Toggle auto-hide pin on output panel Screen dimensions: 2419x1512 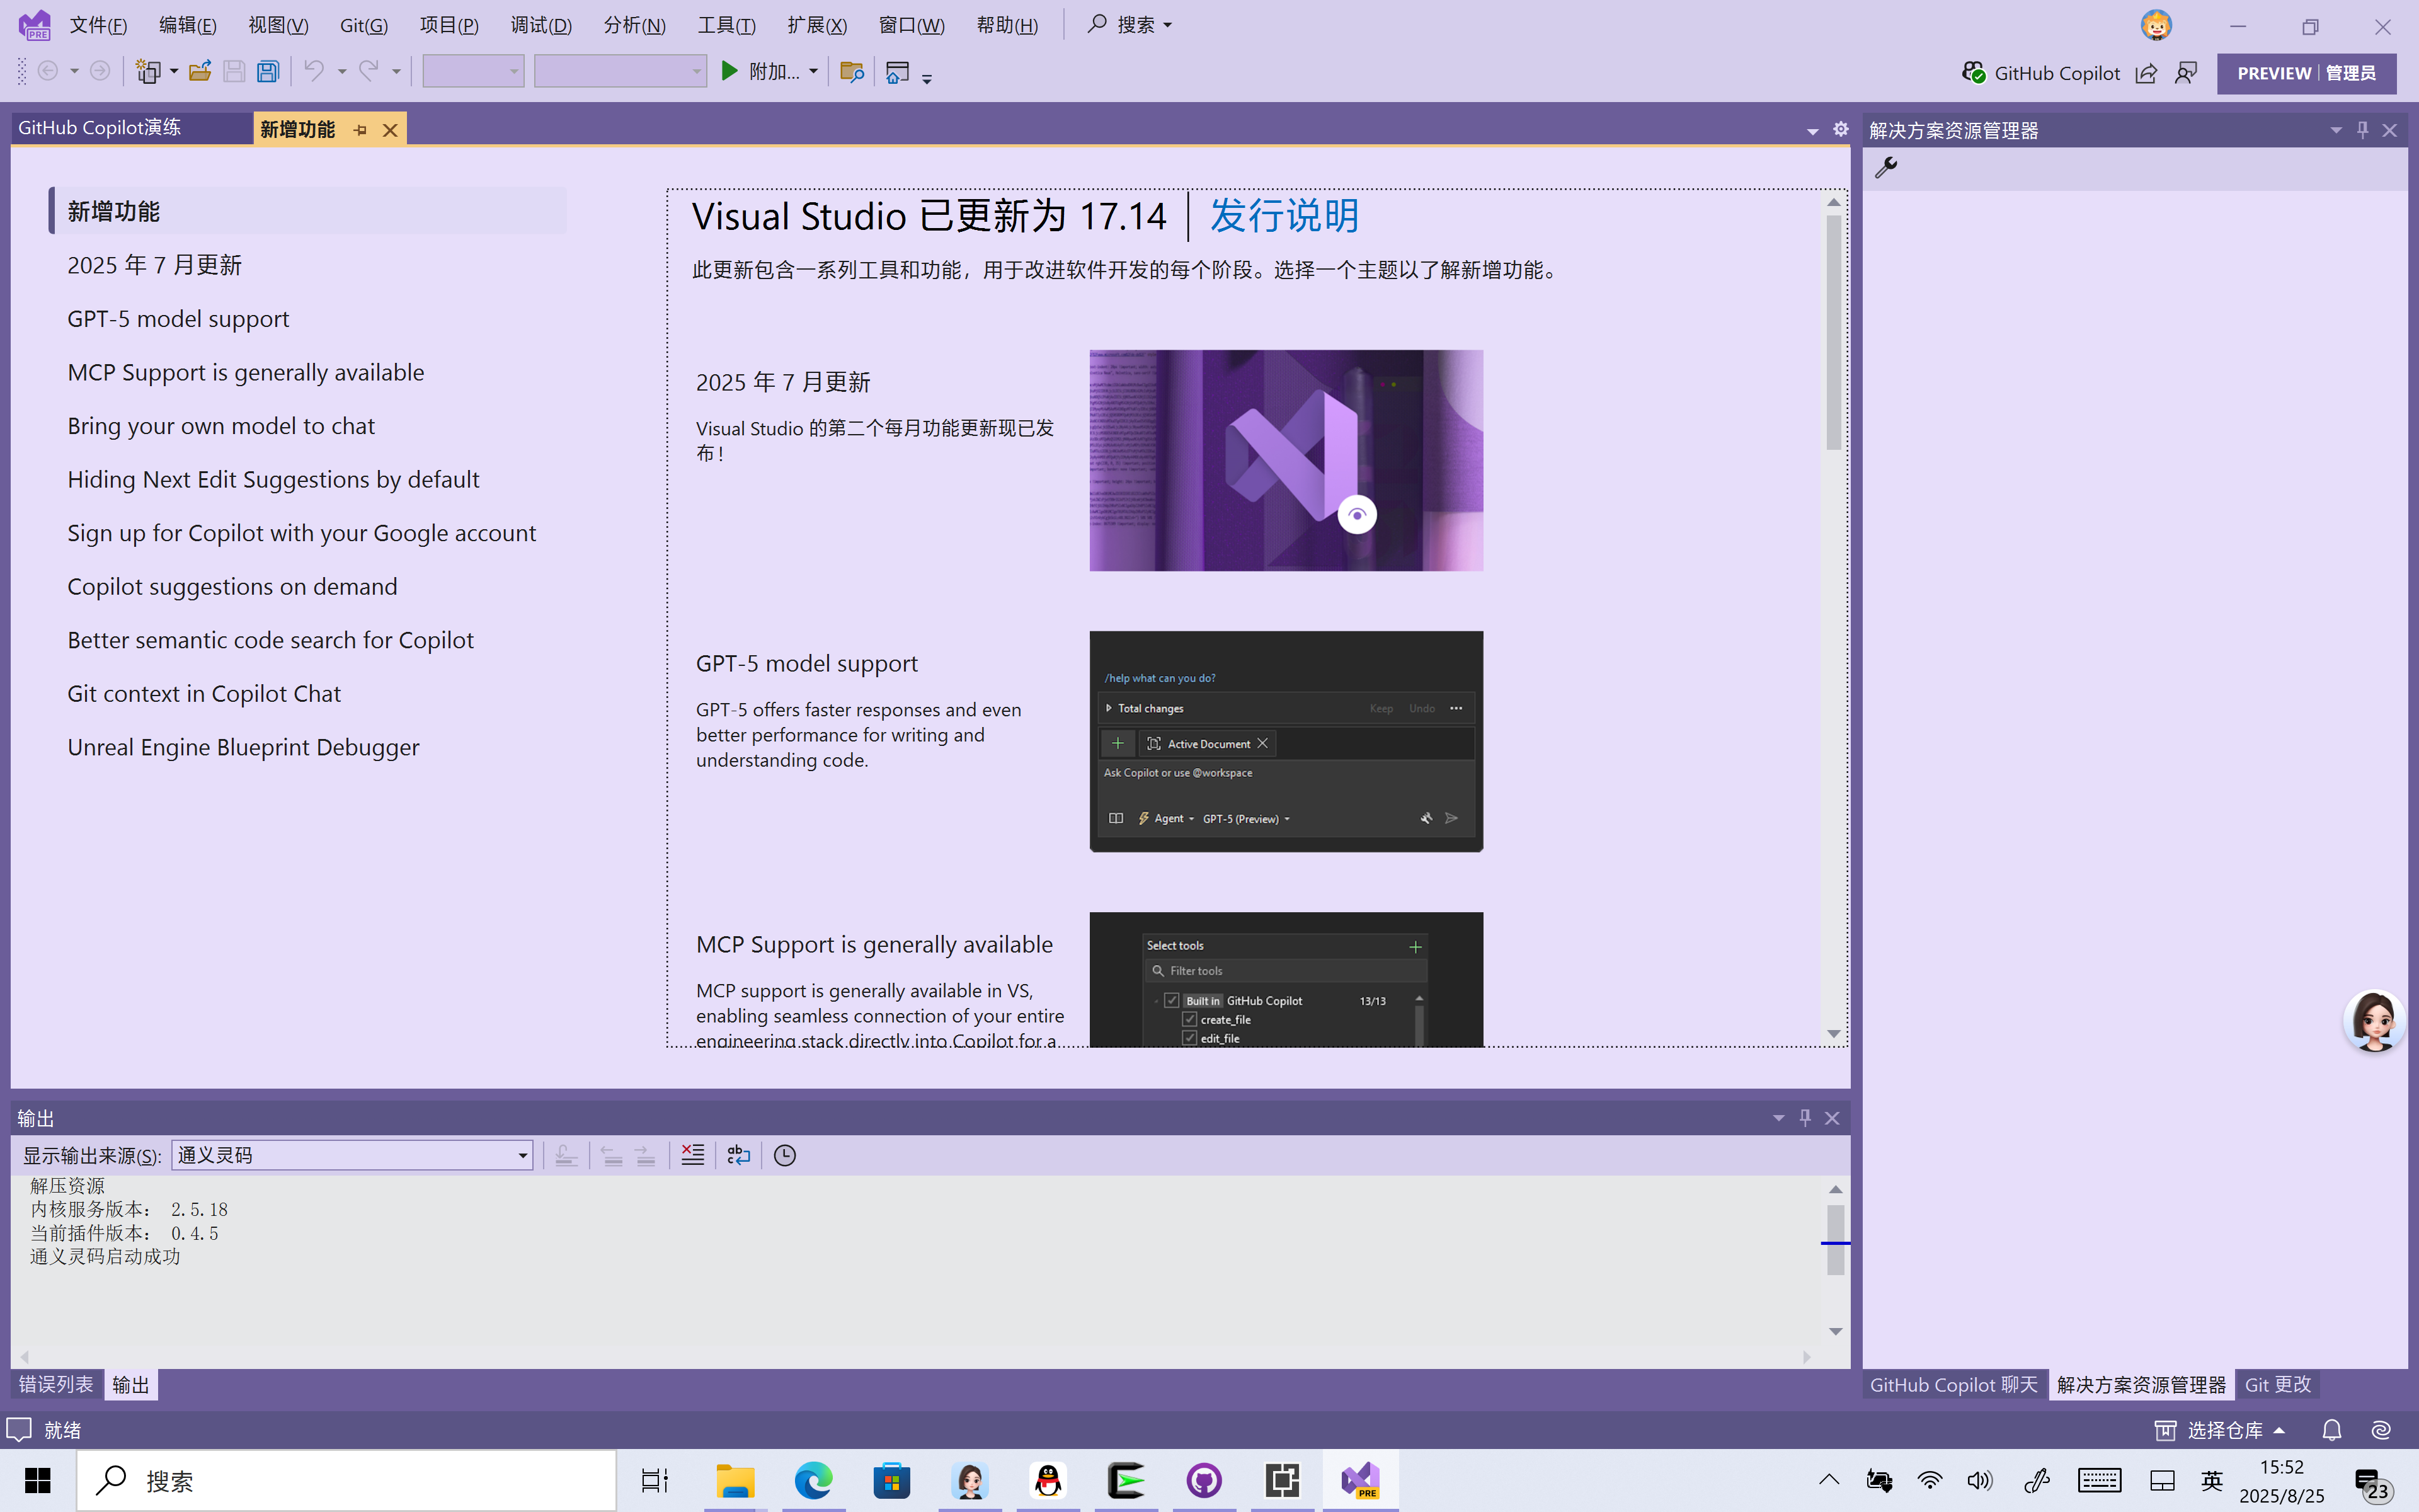(1805, 1118)
